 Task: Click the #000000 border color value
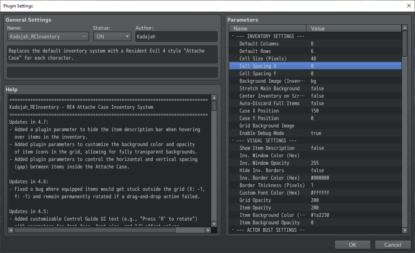tap(320, 178)
